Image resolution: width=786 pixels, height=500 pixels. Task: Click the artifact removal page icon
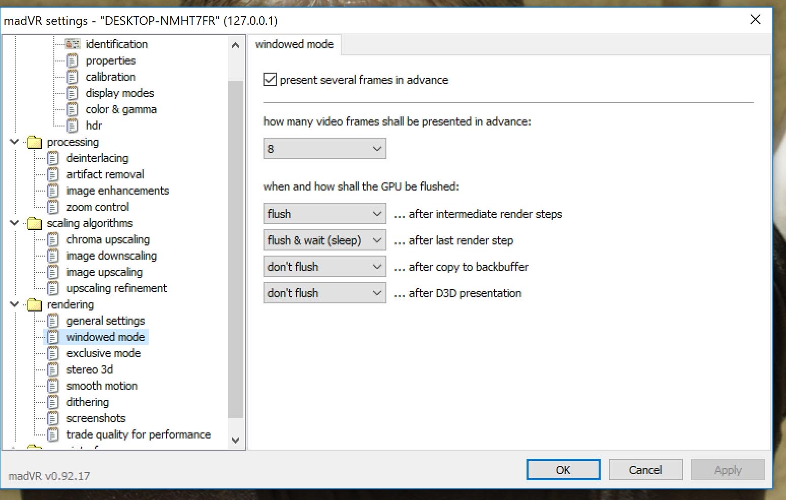click(x=53, y=174)
